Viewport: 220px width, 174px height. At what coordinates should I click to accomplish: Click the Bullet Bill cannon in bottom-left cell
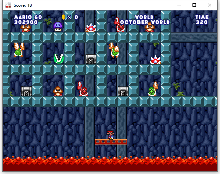pyautogui.click(x=26, y=91)
